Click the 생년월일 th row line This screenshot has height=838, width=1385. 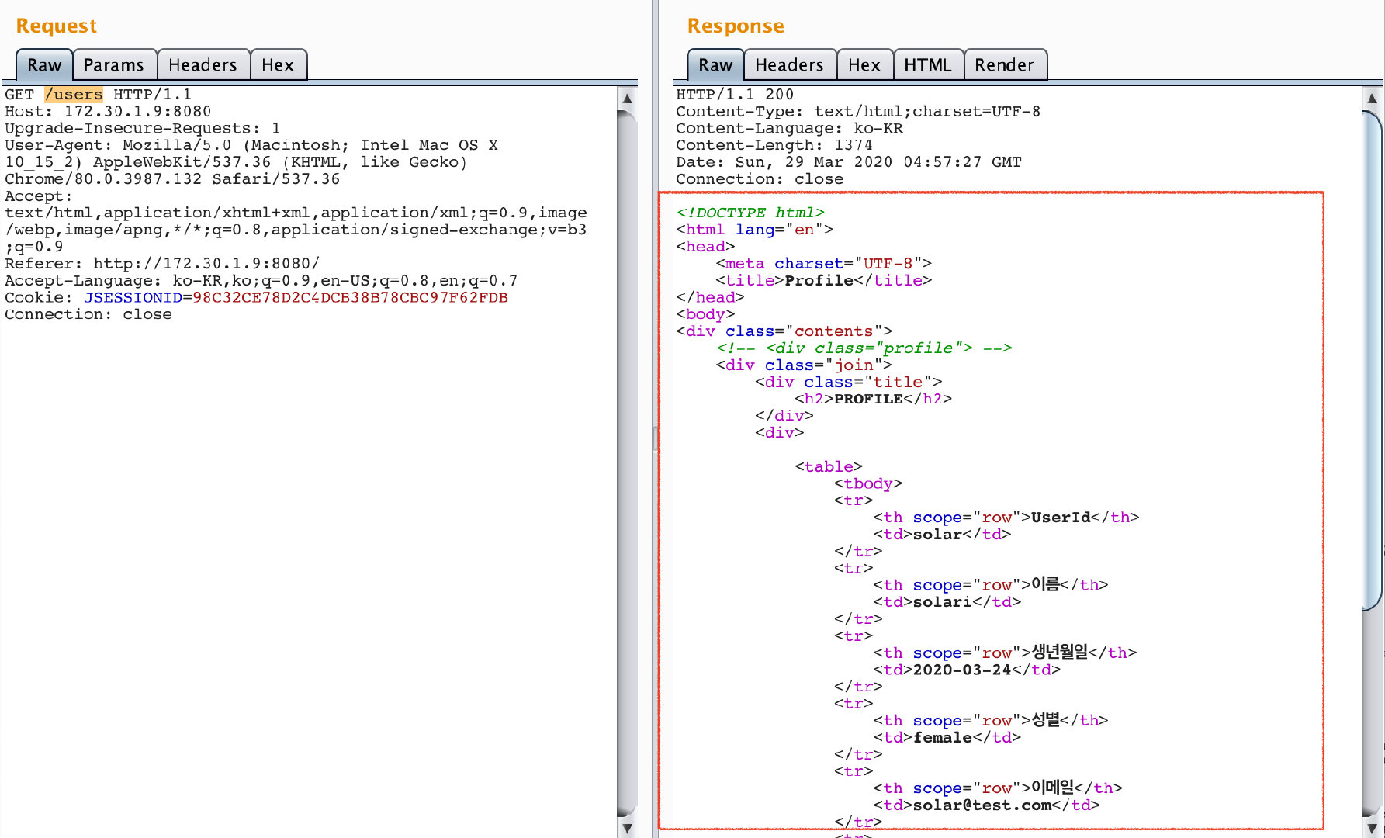(1005, 653)
